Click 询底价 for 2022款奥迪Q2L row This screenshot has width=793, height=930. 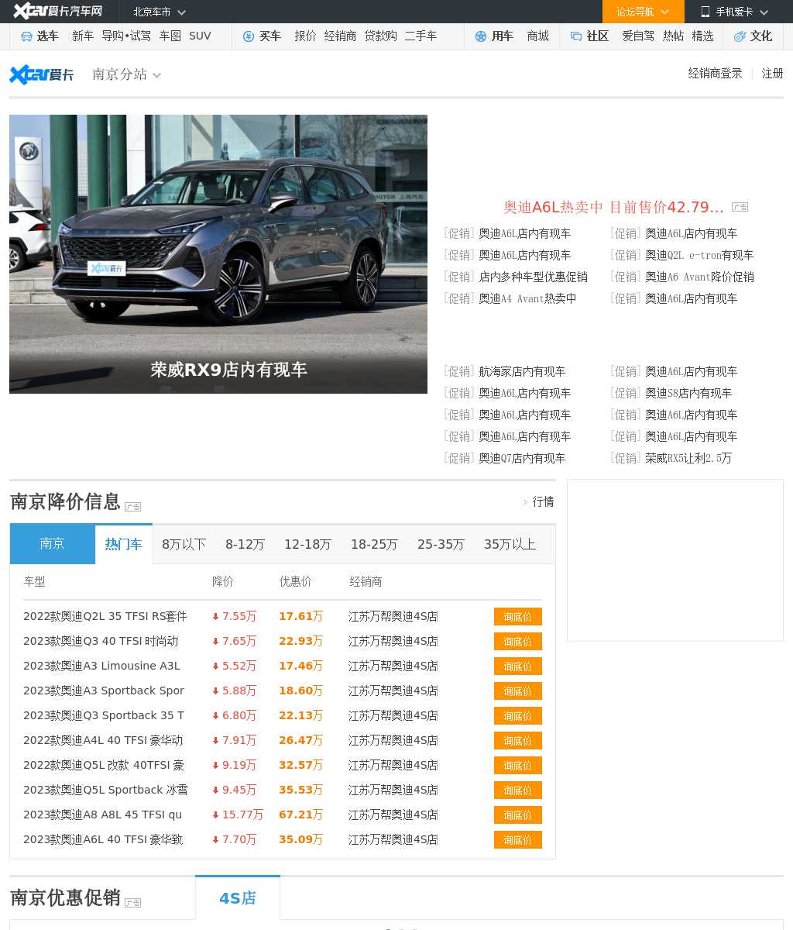[517, 617]
